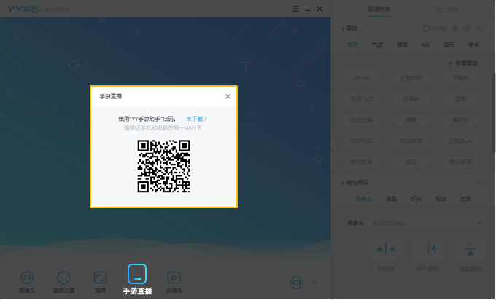Click the 垂直翻转 vertical flip icon
Screen dimensions: 496x300
point(470,249)
